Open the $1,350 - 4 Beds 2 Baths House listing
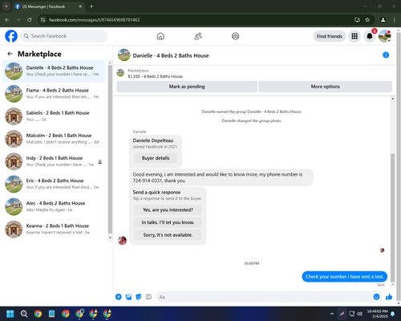Image resolution: width=401 pixels, height=321 pixels. click(x=155, y=76)
